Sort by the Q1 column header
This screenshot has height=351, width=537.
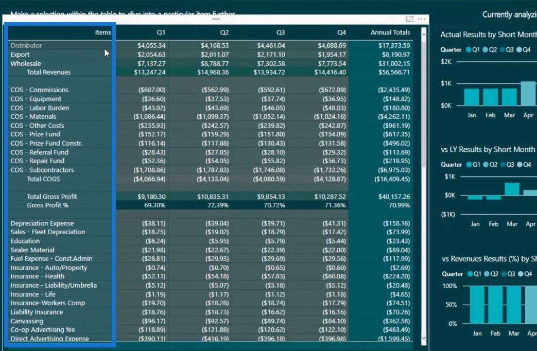click(x=161, y=32)
